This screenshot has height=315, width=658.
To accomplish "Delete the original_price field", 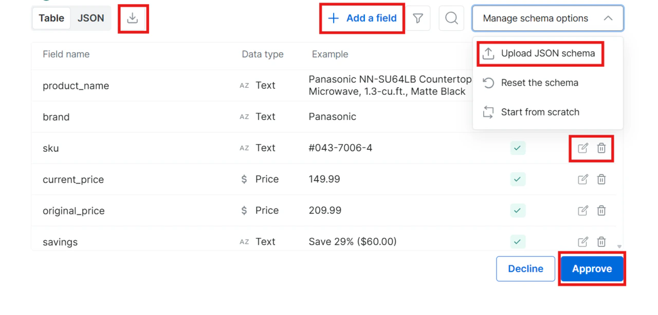I will tap(601, 211).
